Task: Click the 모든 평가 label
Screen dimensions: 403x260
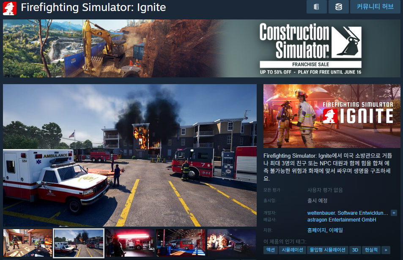Action: 271,190
